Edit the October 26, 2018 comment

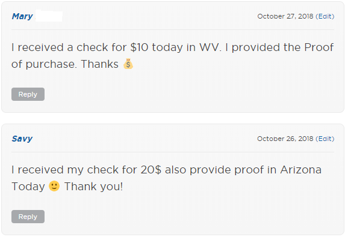pos(325,139)
